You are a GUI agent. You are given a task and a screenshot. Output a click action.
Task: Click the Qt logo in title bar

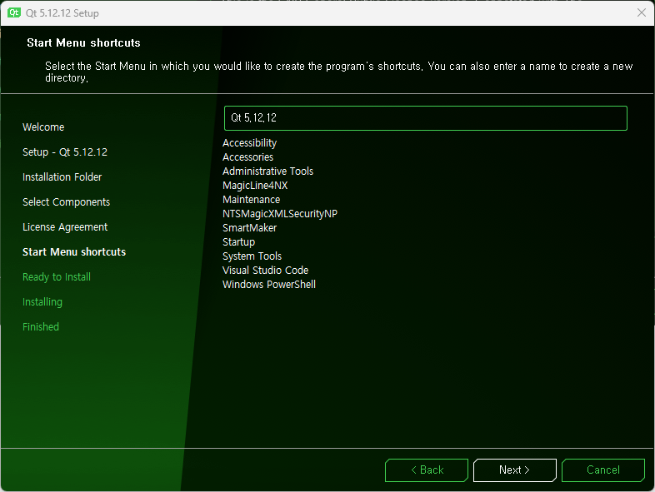pos(14,12)
